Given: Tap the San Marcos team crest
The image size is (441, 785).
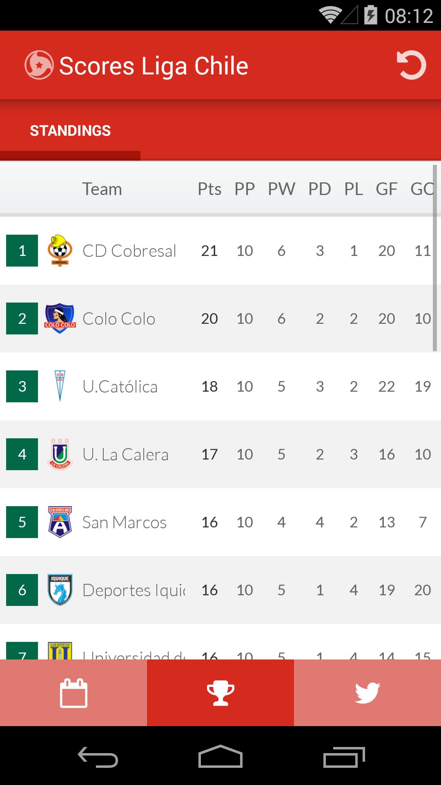Looking at the screenshot, I should [60, 522].
